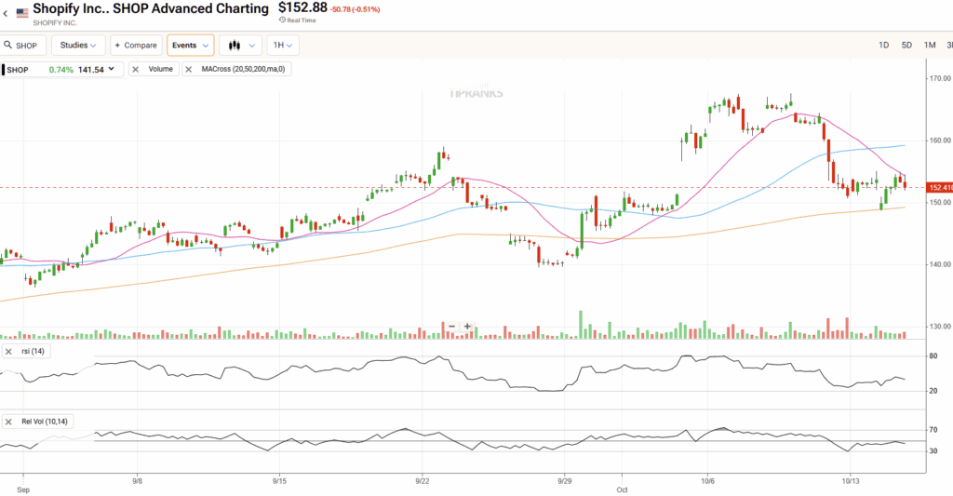Close the rsi (14) panel

pyautogui.click(x=9, y=351)
